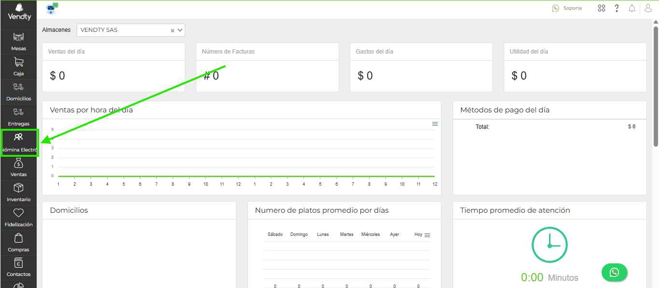Go to Domicilios in the sidebar
659x288 pixels.
(x=18, y=92)
